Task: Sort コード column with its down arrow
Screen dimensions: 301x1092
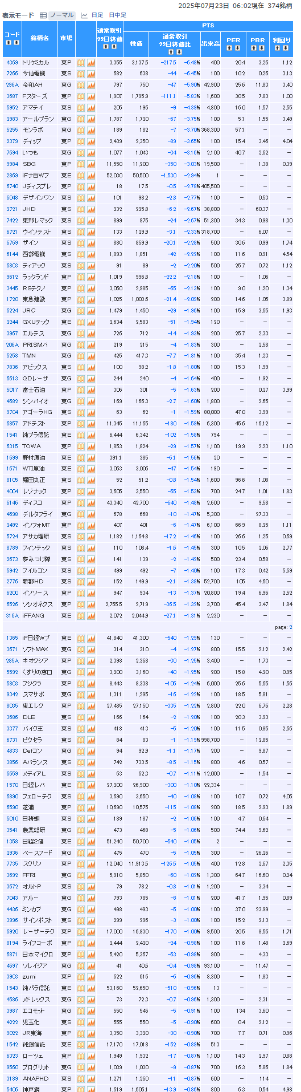Action: point(15,43)
